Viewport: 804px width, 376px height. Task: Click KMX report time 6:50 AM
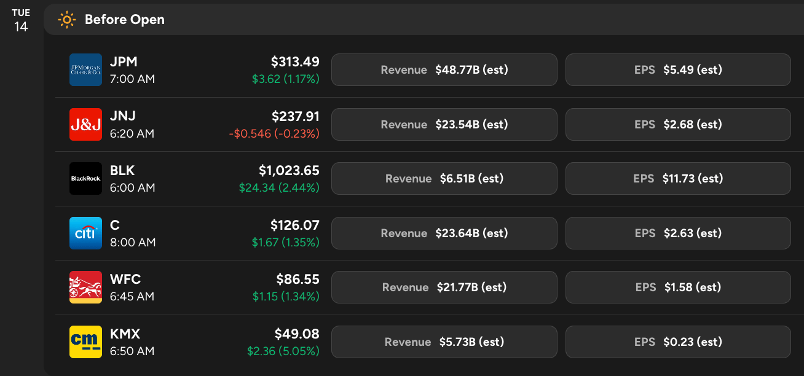click(132, 351)
